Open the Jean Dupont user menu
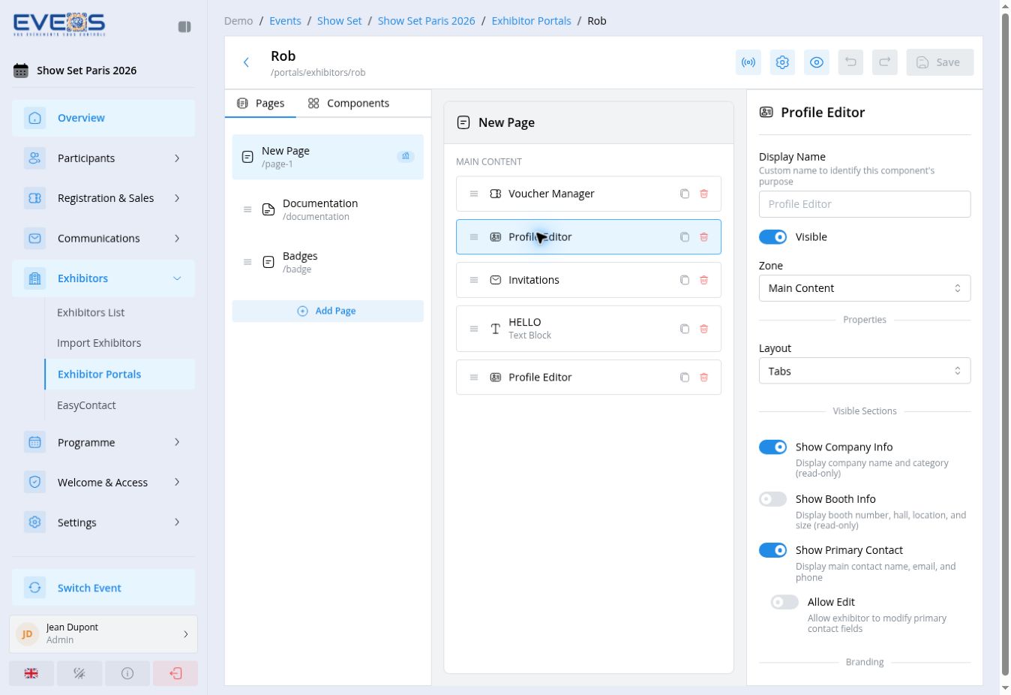The width and height of the screenshot is (1011, 695). pos(103,634)
